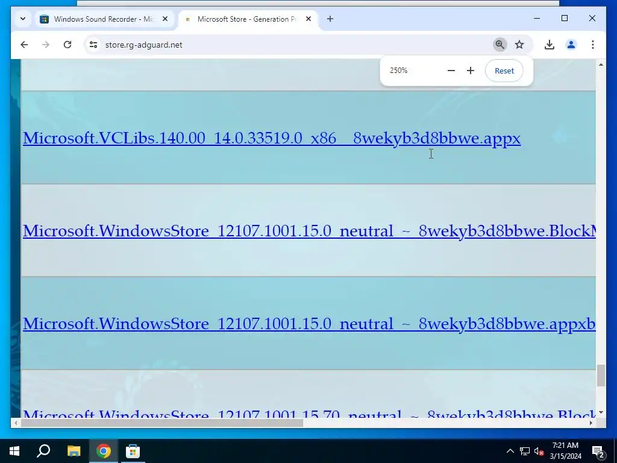Open File Explorer from taskbar

pyautogui.click(x=74, y=451)
